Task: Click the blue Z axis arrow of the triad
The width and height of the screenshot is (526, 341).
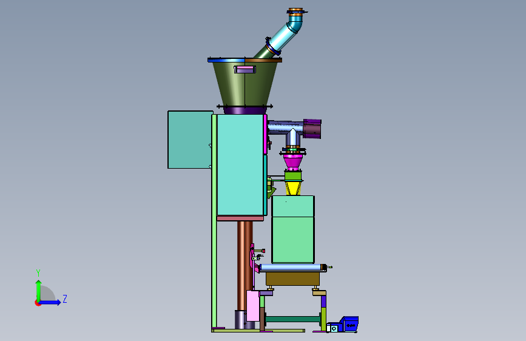Action: 50,302
